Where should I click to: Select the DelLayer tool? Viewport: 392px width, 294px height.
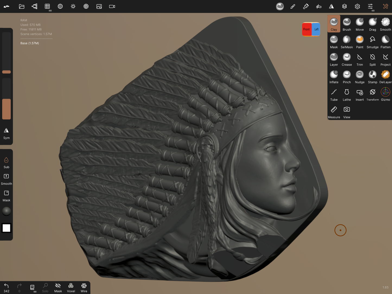click(x=385, y=77)
